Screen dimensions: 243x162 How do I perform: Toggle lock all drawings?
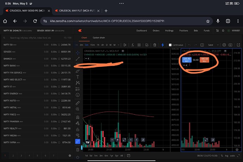(77, 129)
